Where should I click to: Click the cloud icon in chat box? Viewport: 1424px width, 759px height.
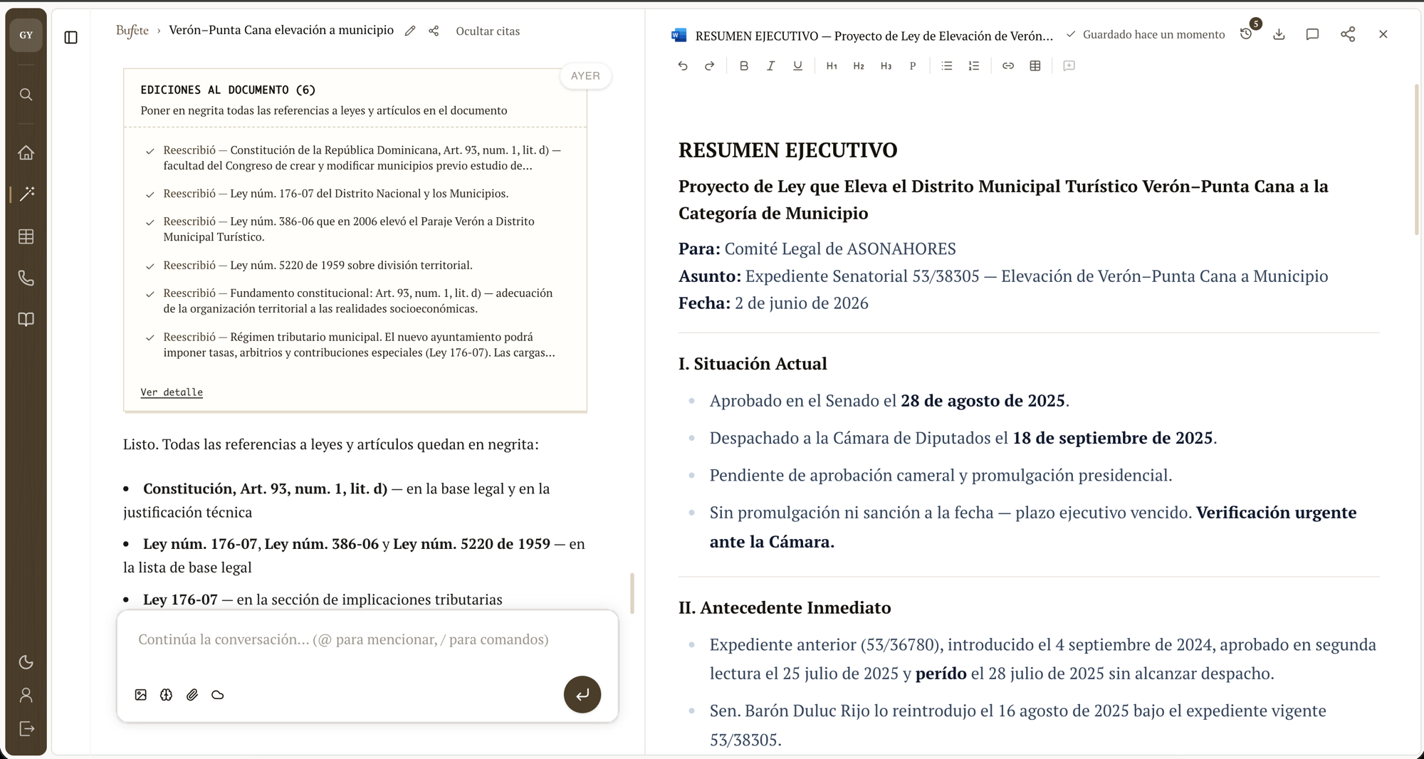218,695
